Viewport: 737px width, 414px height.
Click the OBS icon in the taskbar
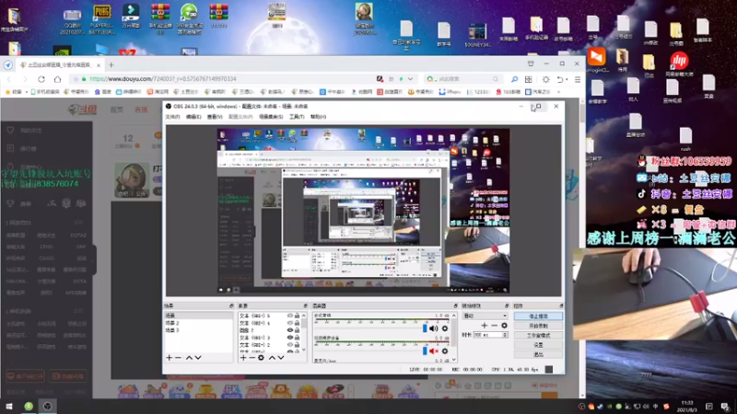tap(48, 407)
